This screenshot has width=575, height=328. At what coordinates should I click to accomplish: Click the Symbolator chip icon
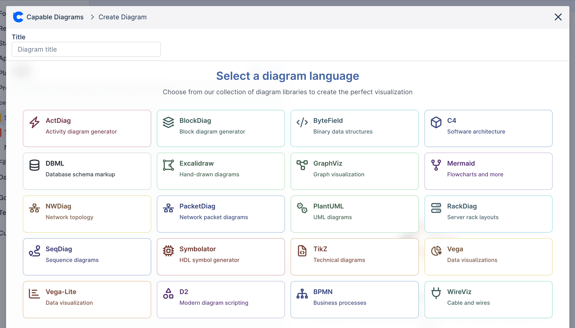click(x=168, y=251)
